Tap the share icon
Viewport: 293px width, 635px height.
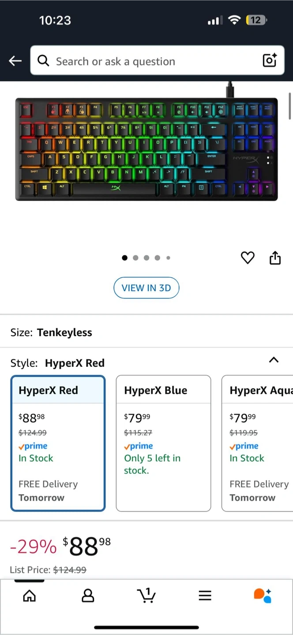[275, 258]
